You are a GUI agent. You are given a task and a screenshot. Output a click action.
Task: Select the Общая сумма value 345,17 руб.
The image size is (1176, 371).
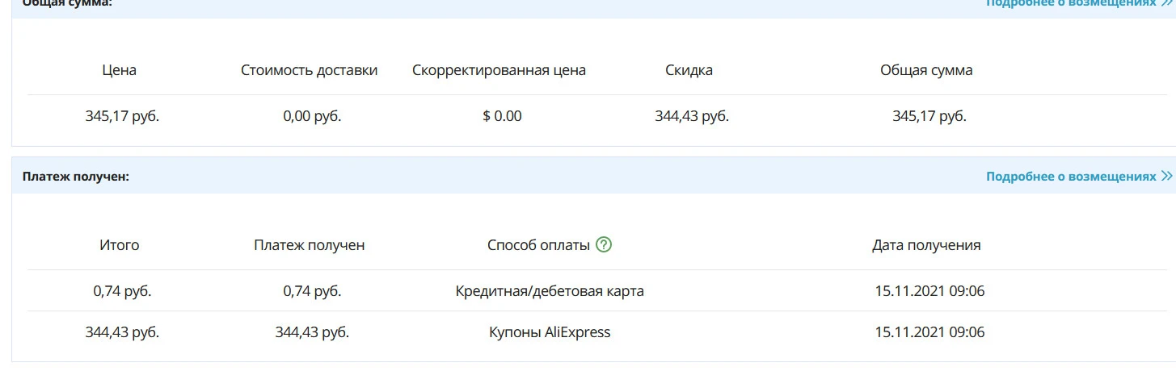pos(929,116)
